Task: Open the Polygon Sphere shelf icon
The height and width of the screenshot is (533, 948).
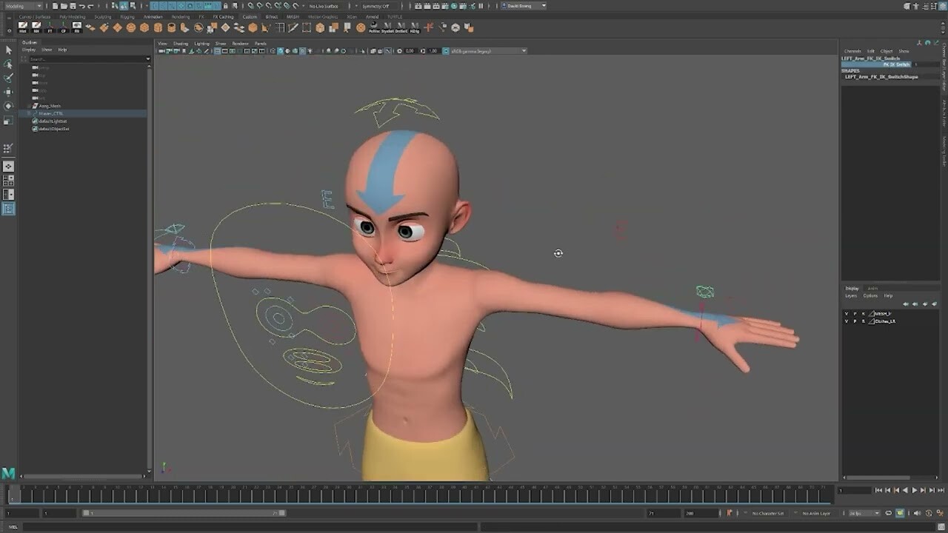Action: coord(132,28)
